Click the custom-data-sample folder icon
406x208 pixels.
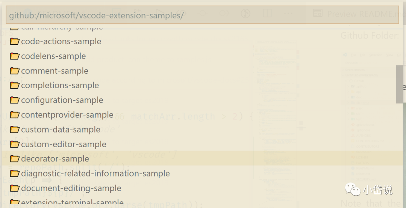point(15,130)
